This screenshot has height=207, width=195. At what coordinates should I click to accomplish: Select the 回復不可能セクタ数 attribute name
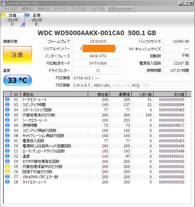point(37,172)
